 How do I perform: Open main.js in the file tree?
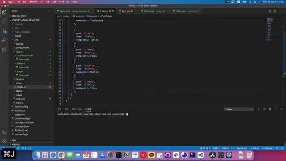coord(20,103)
